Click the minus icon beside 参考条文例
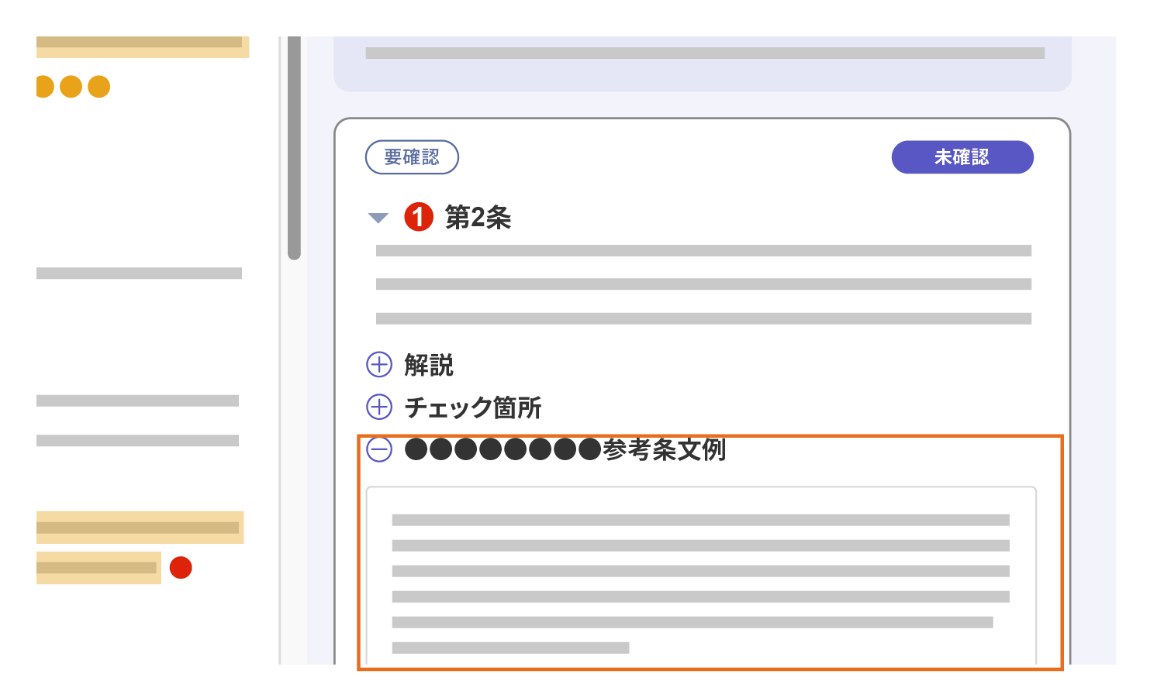This screenshot has height=698, width=1164. click(x=379, y=449)
